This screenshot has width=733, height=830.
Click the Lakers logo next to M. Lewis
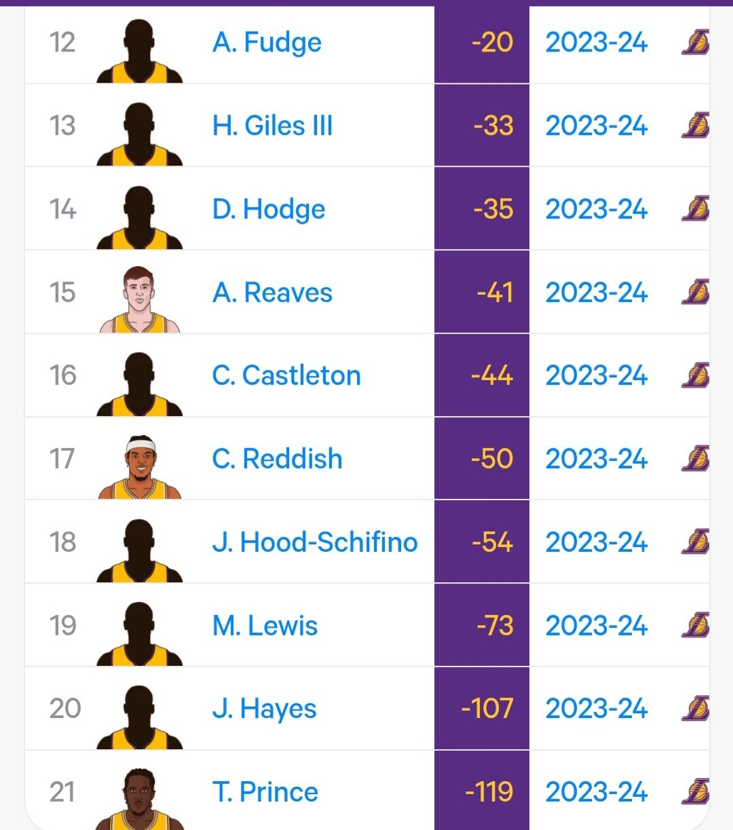coord(695,626)
